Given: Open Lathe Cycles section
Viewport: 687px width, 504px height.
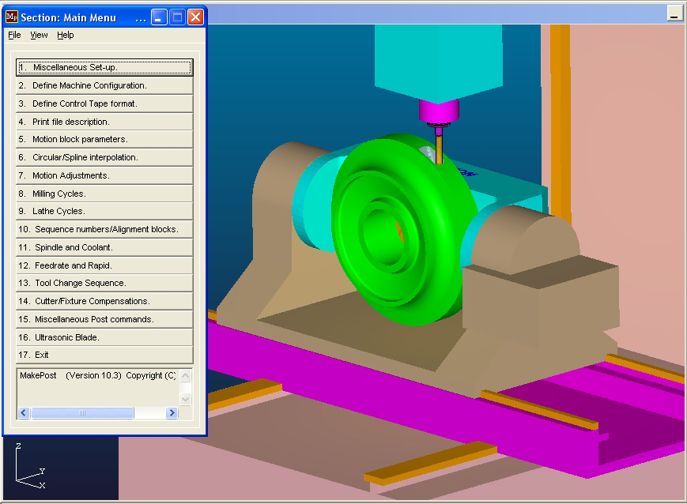Looking at the screenshot, I should 104,211.
